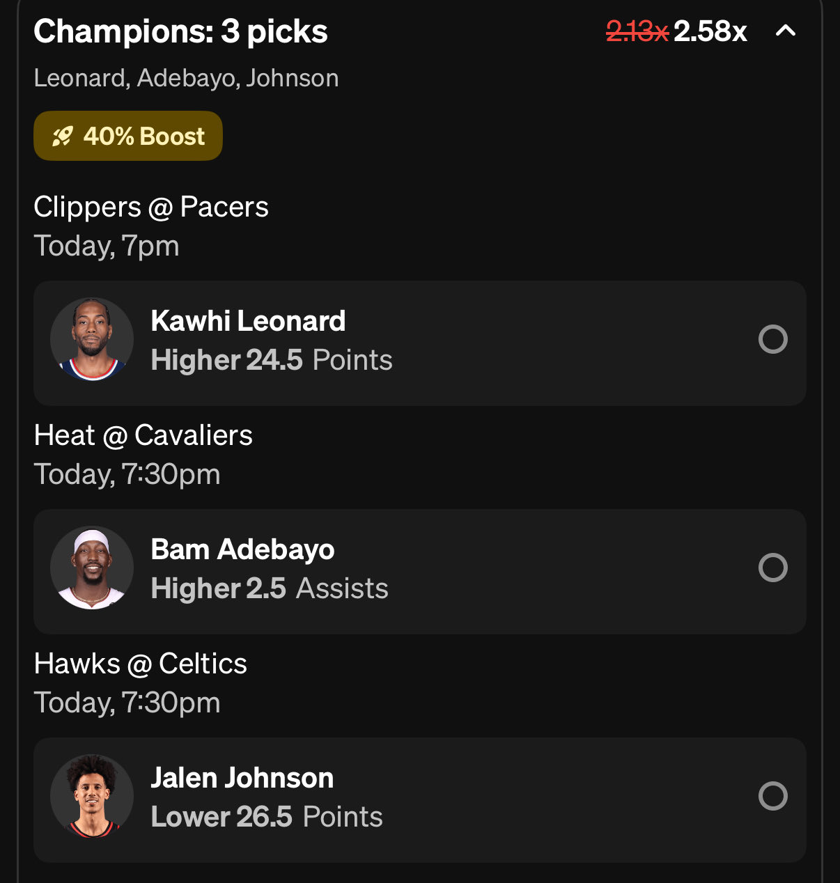Open the Clippers @ Pacers matchup
The height and width of the screenshot is (883, 840).
(x=151, y=208)
